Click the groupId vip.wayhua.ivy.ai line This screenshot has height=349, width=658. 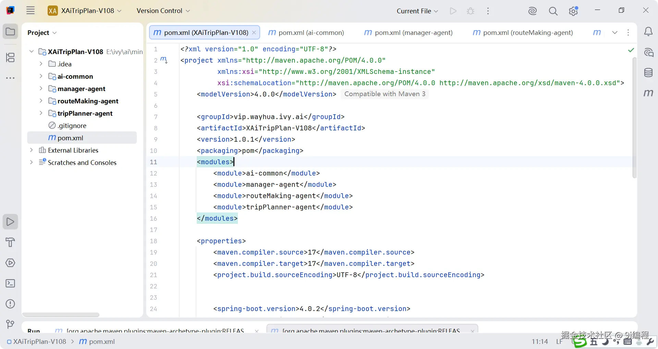click(271, 117)
